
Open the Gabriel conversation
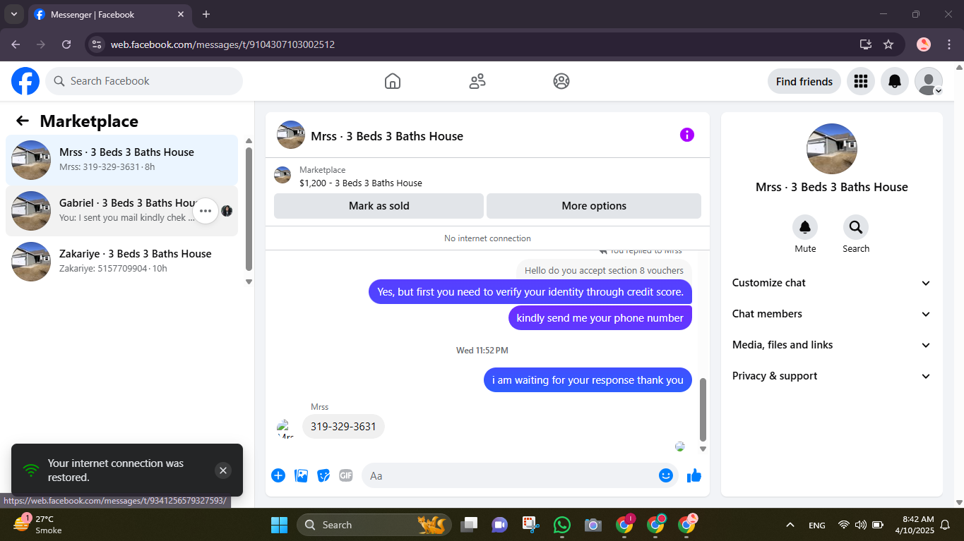(121, 211)
